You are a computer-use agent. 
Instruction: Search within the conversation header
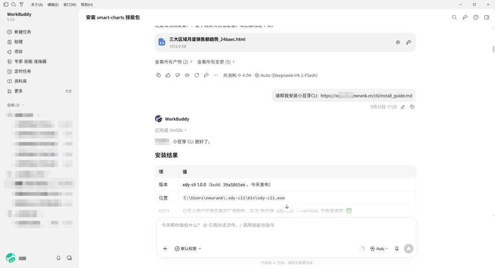[454, 17]
